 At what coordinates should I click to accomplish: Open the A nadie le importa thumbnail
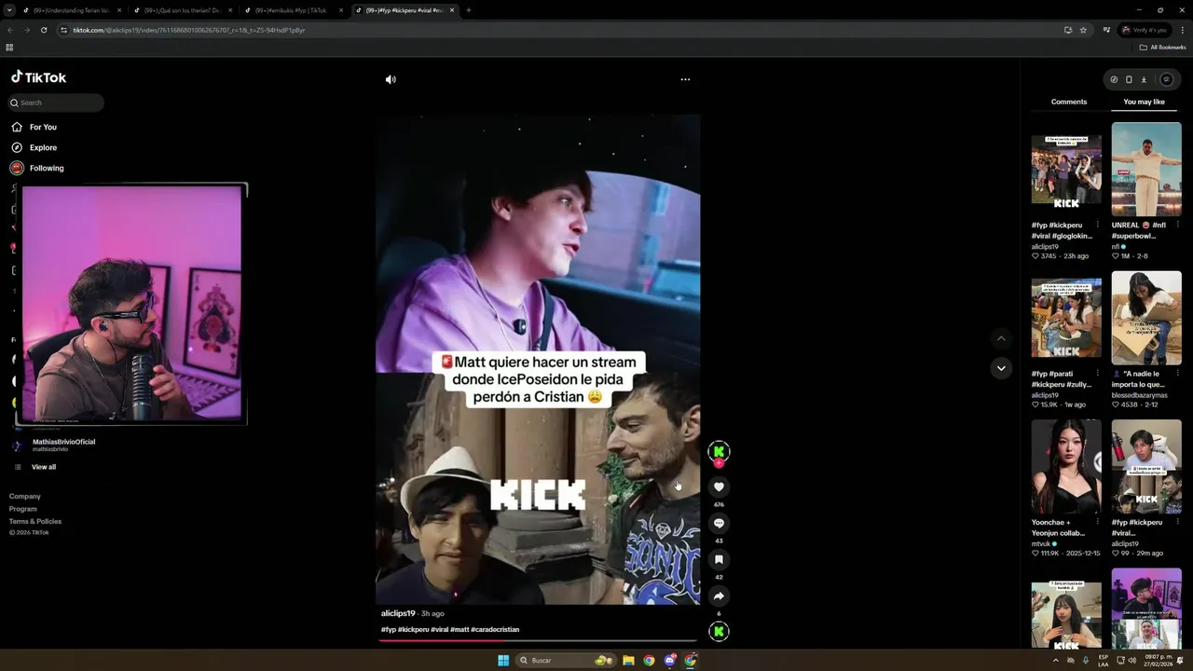pyautogui.click(x=1146, y=318)
